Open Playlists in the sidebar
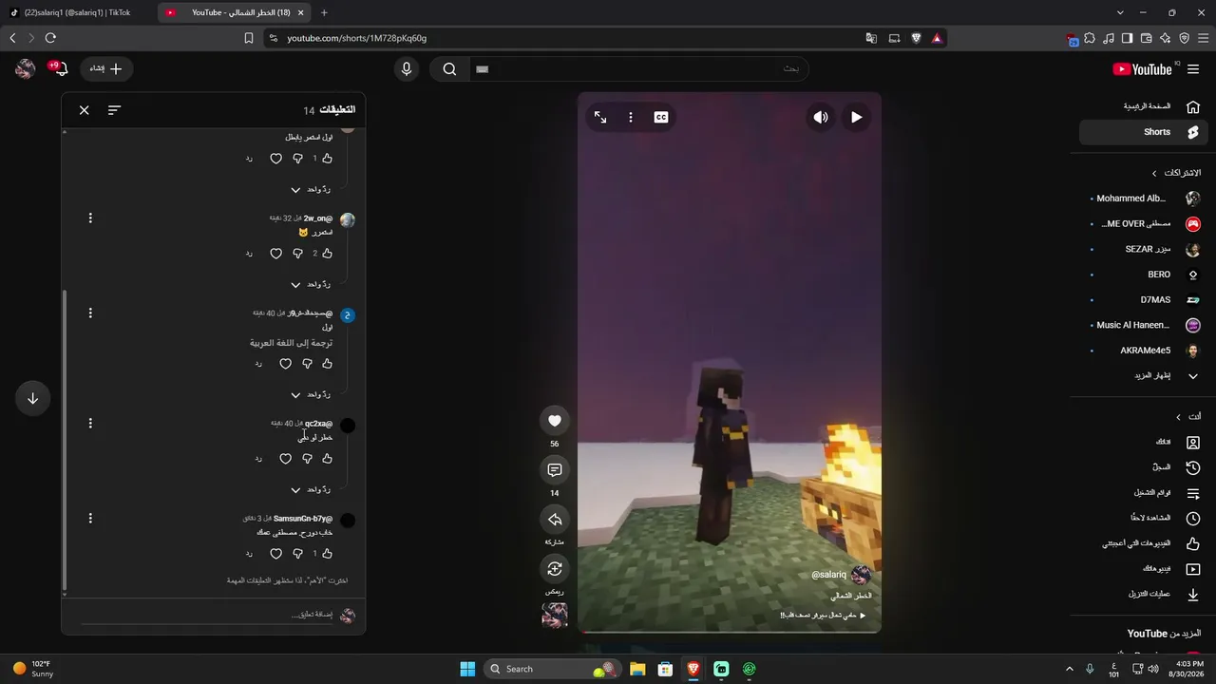 (x=1145, y=493)
